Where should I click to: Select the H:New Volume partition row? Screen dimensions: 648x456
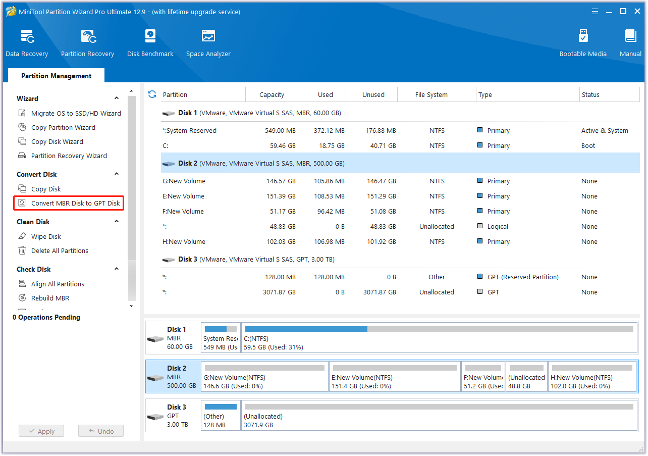[x=400, y=242]
